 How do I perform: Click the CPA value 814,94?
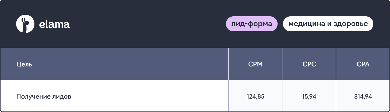click(x=363, y=96)
